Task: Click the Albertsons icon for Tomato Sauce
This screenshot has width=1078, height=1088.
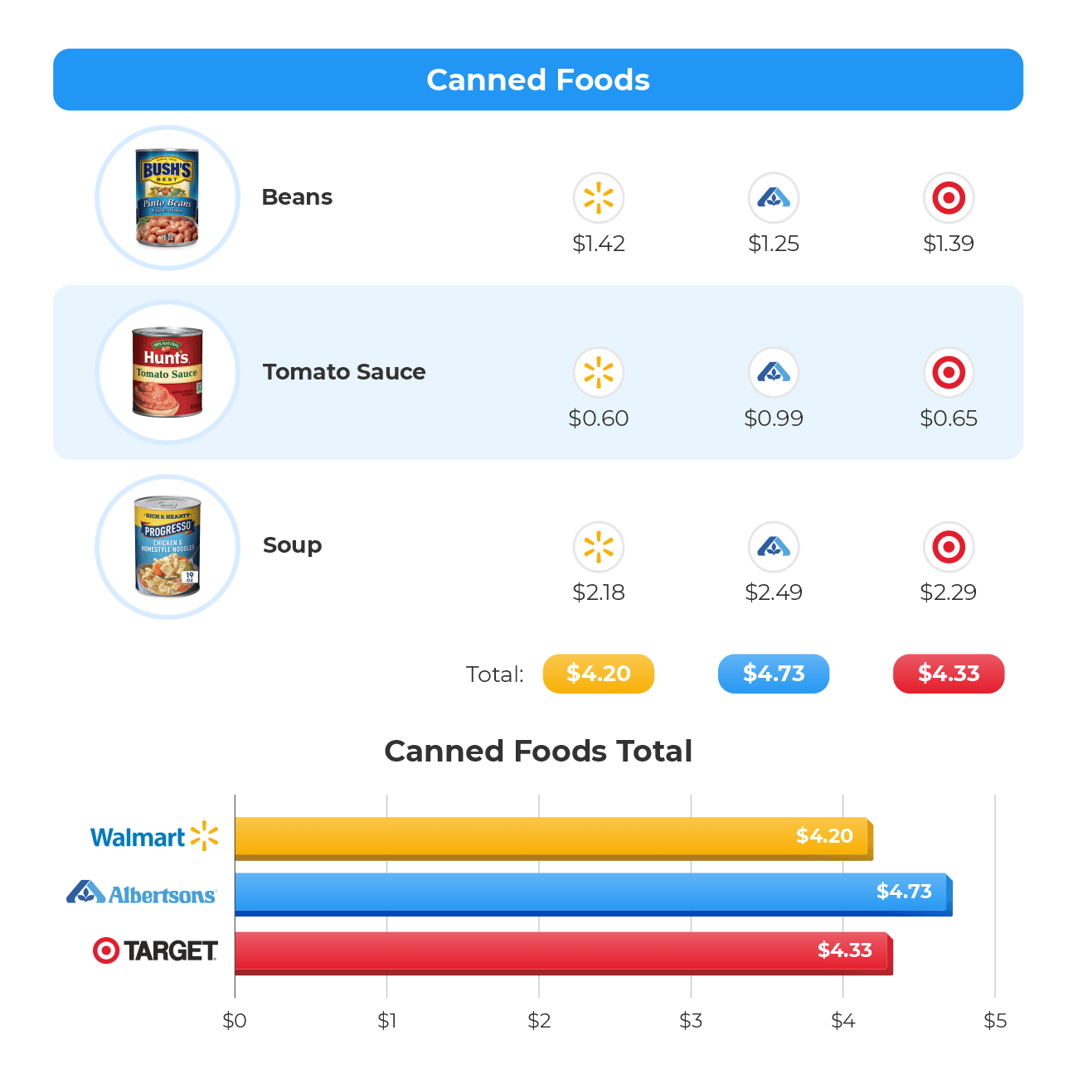Action: 774,373
